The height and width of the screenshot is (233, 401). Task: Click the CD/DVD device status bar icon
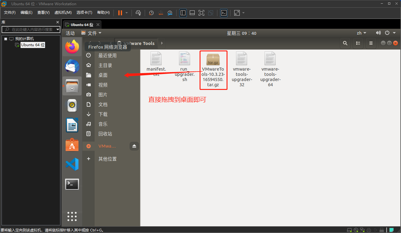coord(356,230)
